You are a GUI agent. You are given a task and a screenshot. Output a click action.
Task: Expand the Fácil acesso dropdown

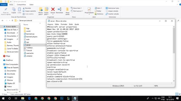[x=82, y=11]
